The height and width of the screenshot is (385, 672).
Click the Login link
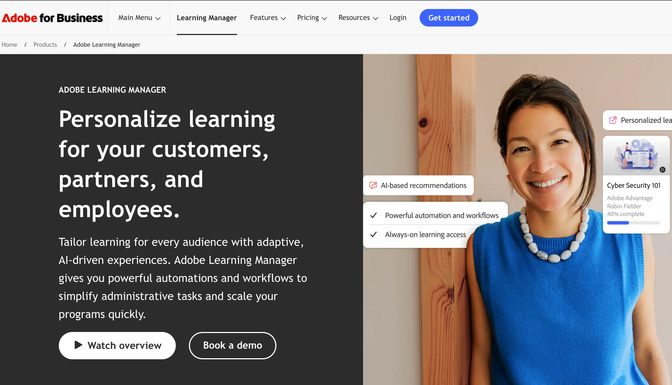coord(398,18)
